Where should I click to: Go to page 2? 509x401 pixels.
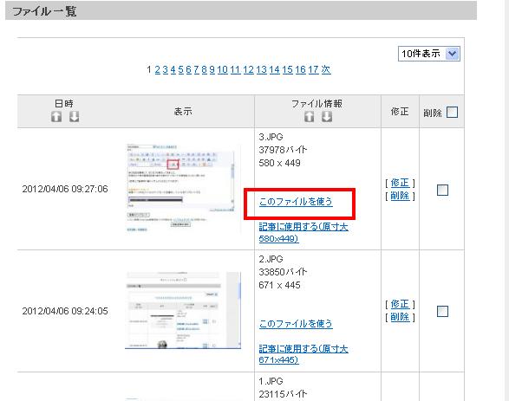158,69
